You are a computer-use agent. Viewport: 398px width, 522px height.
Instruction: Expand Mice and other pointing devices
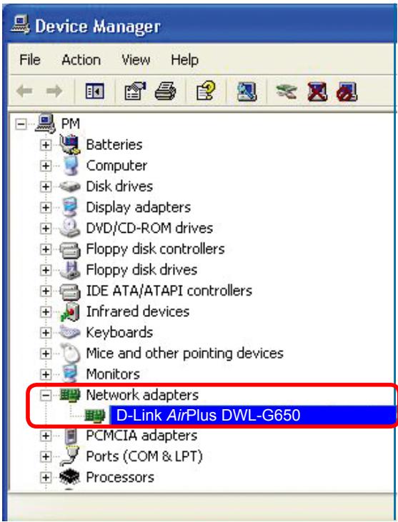click(46, 353)
